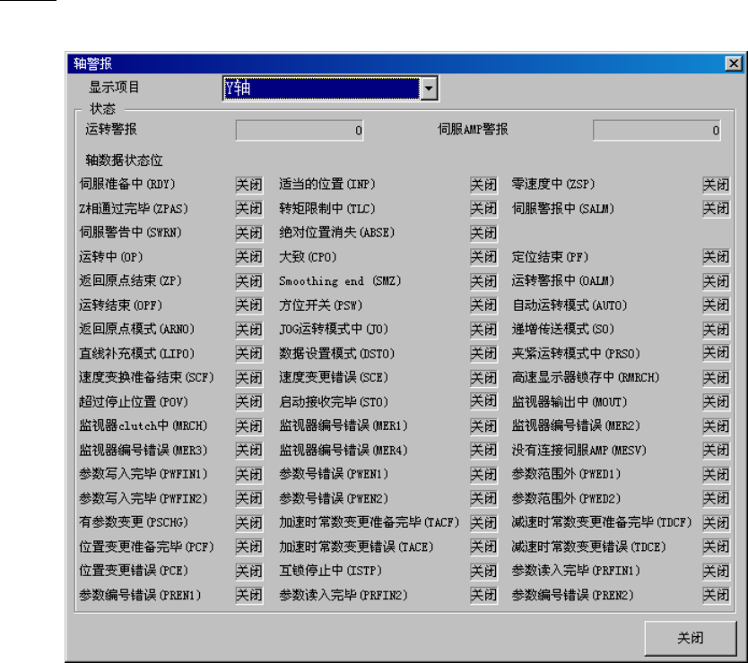Click the 关闭 indicator for 超过停止位置 (POV)
The width and height of the screenshot is (748, 663).
pos(249,402)
